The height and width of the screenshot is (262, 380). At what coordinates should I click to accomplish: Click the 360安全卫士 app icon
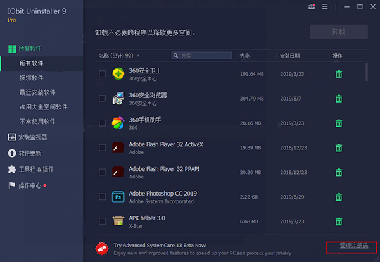point(118,74)
